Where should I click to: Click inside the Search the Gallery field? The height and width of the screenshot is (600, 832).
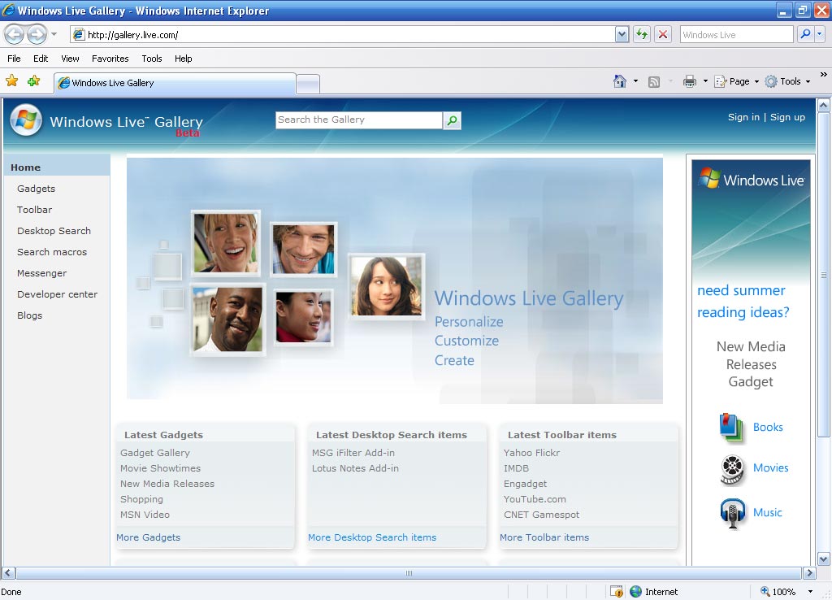pos(357,120)
